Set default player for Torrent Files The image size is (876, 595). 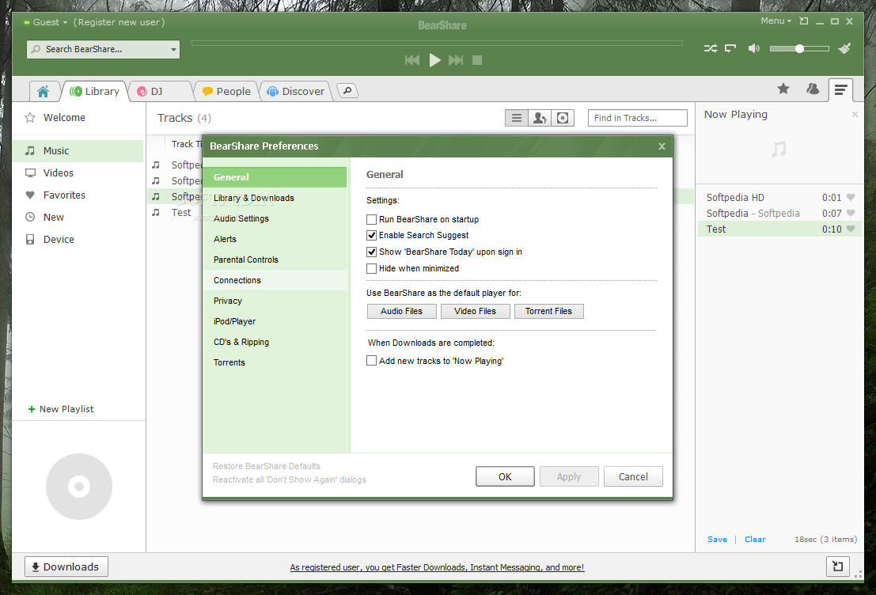point(548,311)
